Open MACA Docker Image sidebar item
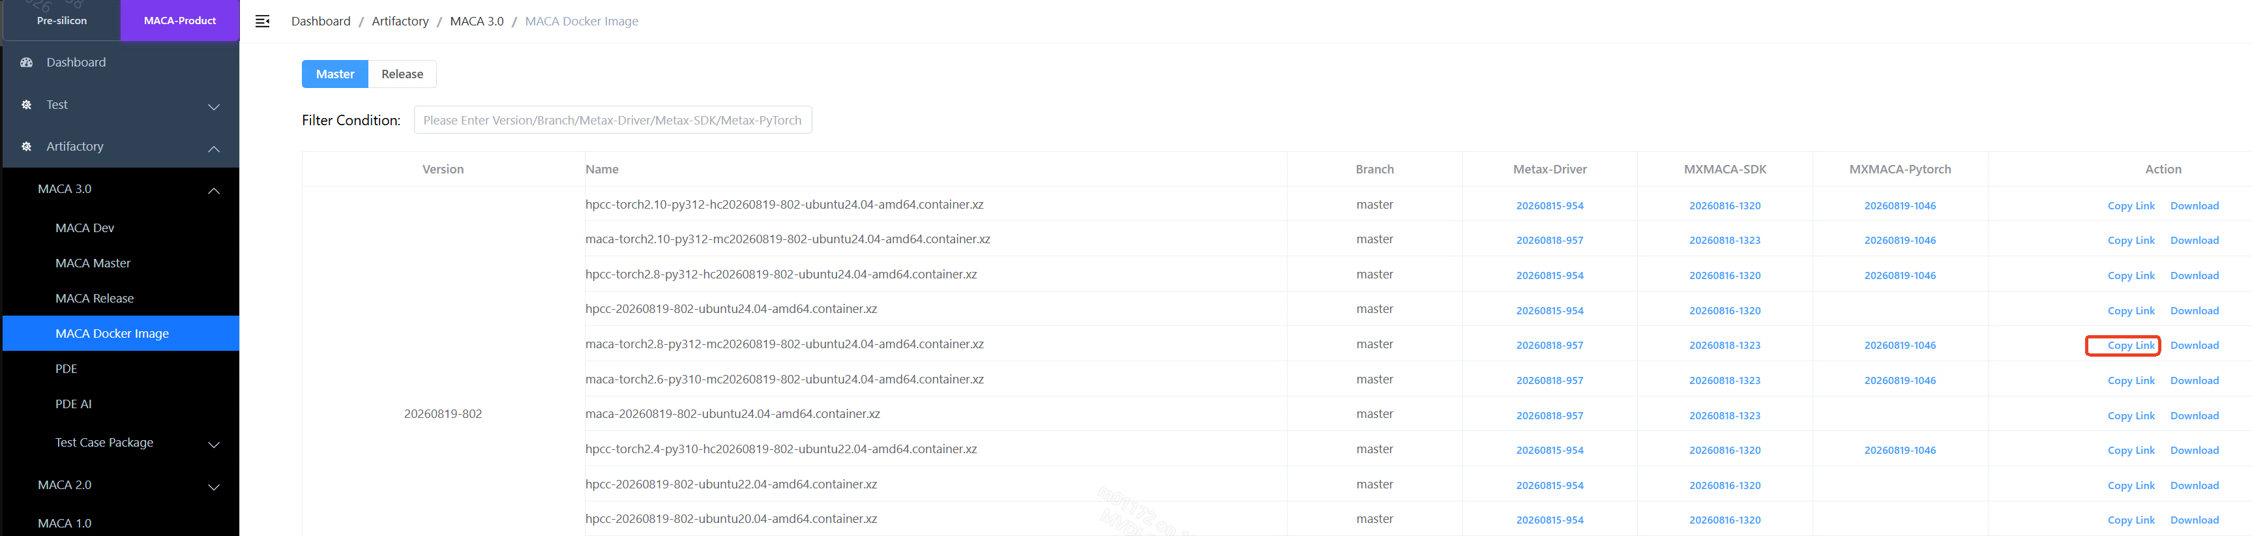The height and width of the screenshot is (536, 2252). coord(121,333)
